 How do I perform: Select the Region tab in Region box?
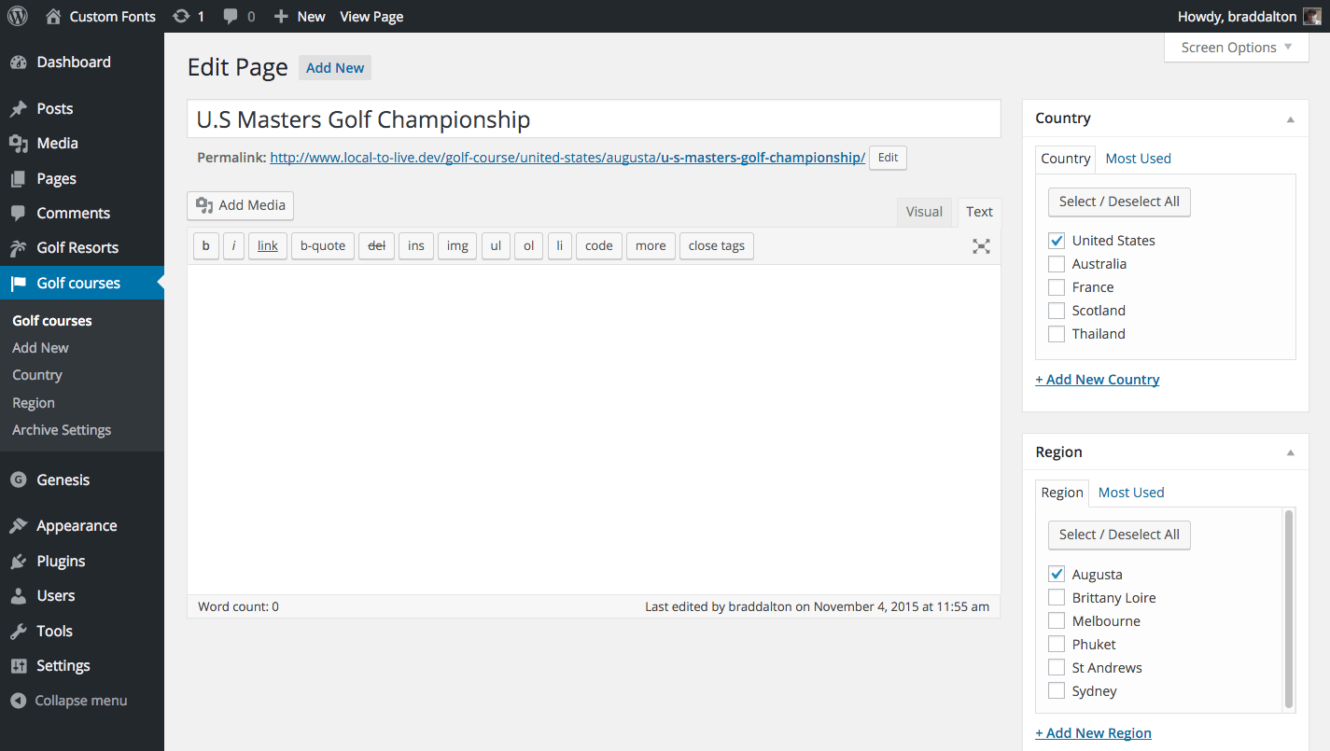click(1062, 493)
